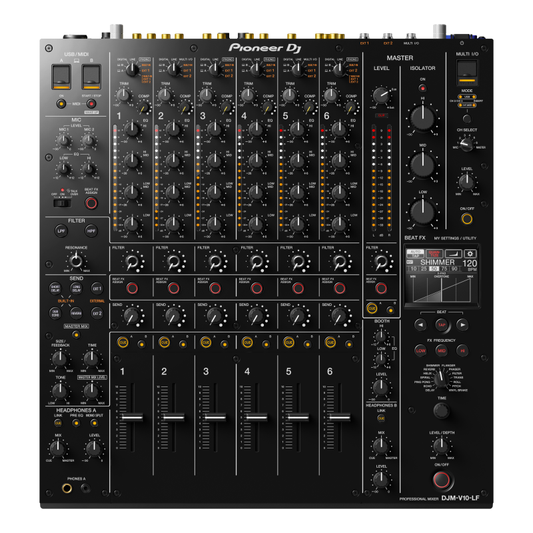Hit the MIDI START/STOP button

click(91, 104)
